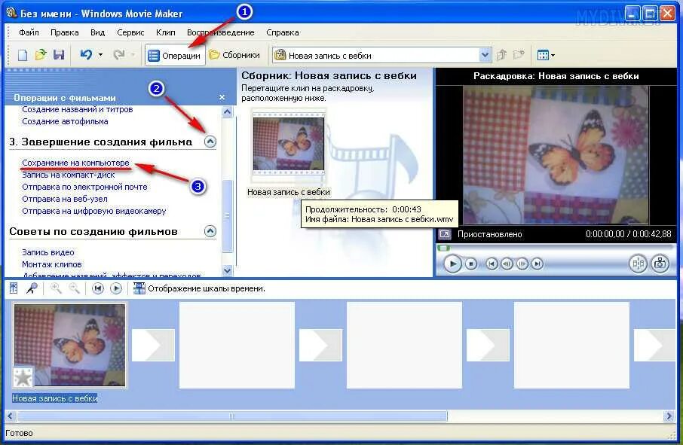Click the task pane scroll down arrow
Image resolution: width=683 pixels, height=445 pixels.
click(228, 270)
